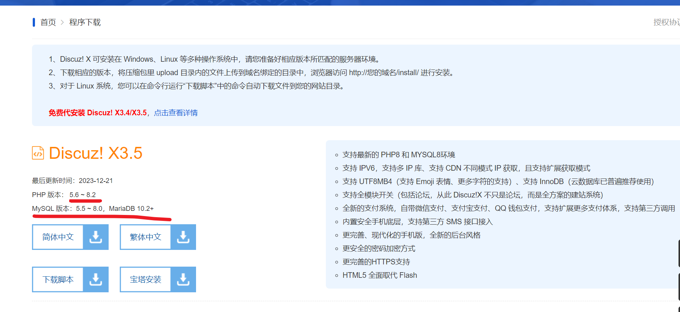
Task: Click the 更完善、现代化的手机版 feature item
Action: coord(411,235)
